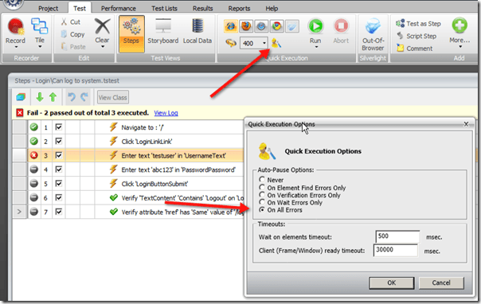Uncheck step 7 Verify attribute checkbox
481x304 pixels.
click(x=59, y=212)
